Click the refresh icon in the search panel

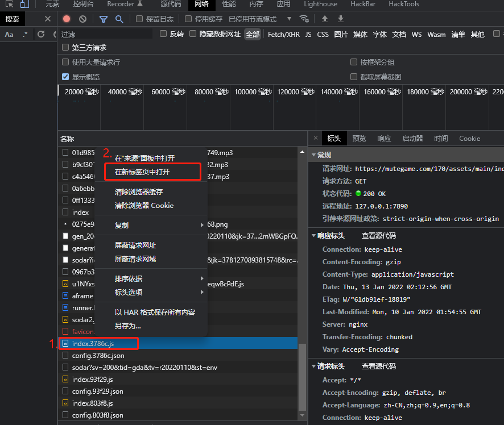41,34
